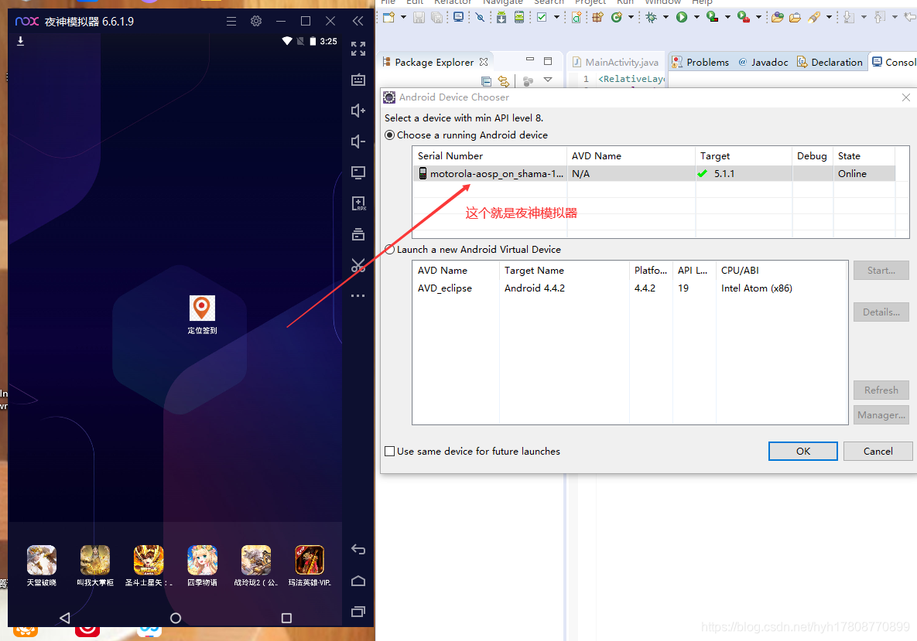Enable Use same device for future launches
This screenshot has width=917, height=641.
coord(389,451)
